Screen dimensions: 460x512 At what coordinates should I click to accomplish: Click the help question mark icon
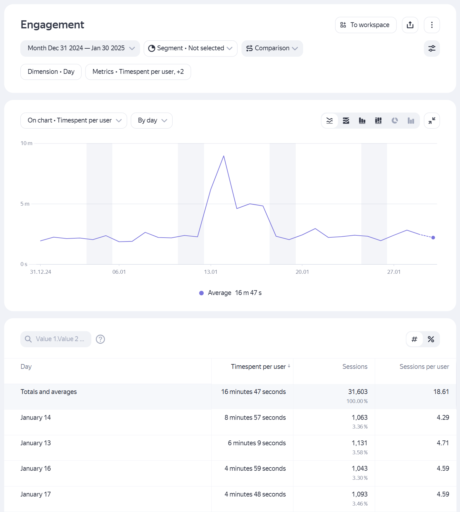100,339
